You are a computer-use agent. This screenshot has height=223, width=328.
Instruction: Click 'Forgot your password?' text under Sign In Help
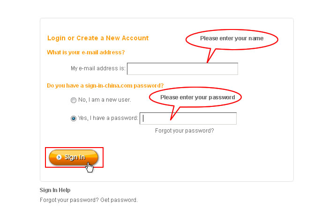69,200
